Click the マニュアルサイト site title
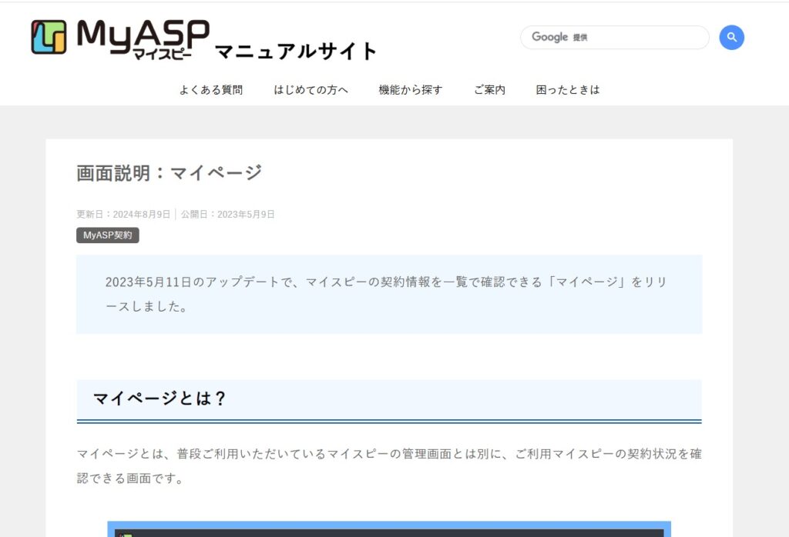Screen dimensions: 789x537 pos(296,52)
